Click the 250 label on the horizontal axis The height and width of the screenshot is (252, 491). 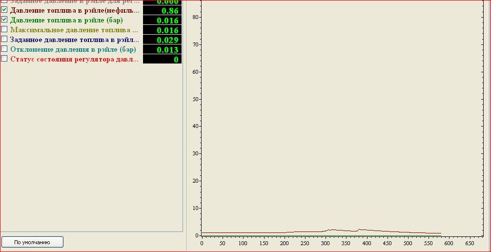305,243
